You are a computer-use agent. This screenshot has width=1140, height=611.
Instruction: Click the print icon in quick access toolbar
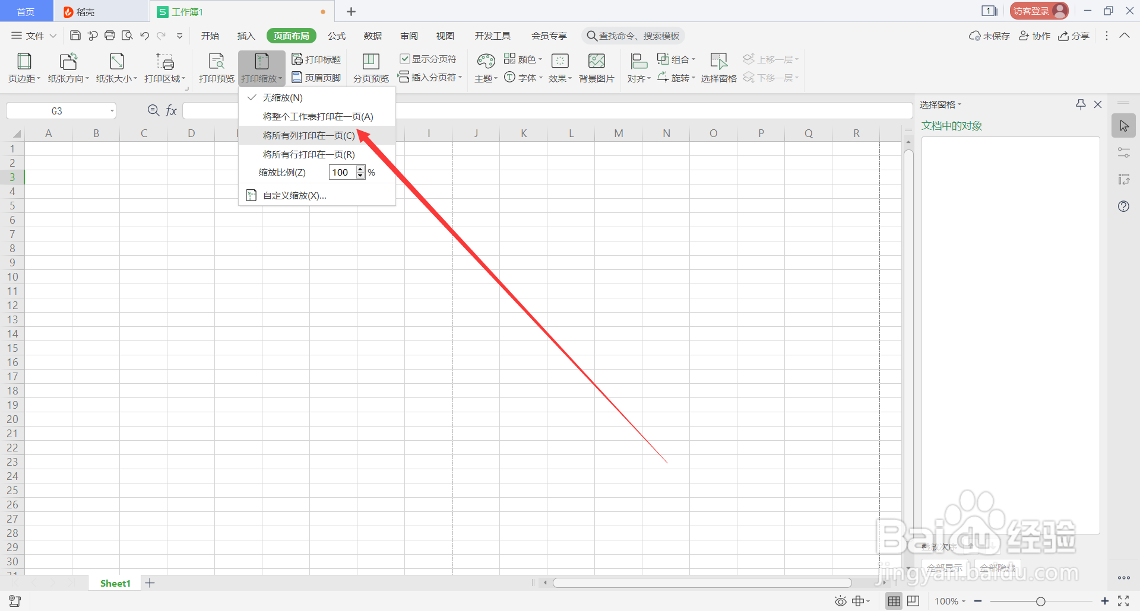click(x=110, y=36)
